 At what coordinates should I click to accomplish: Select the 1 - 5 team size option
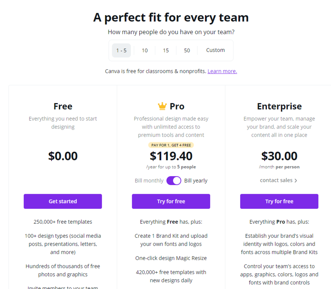[x=121, y=51]
